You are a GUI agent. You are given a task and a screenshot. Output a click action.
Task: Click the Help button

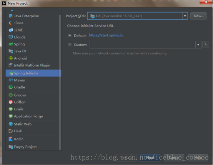pos(198,158)
